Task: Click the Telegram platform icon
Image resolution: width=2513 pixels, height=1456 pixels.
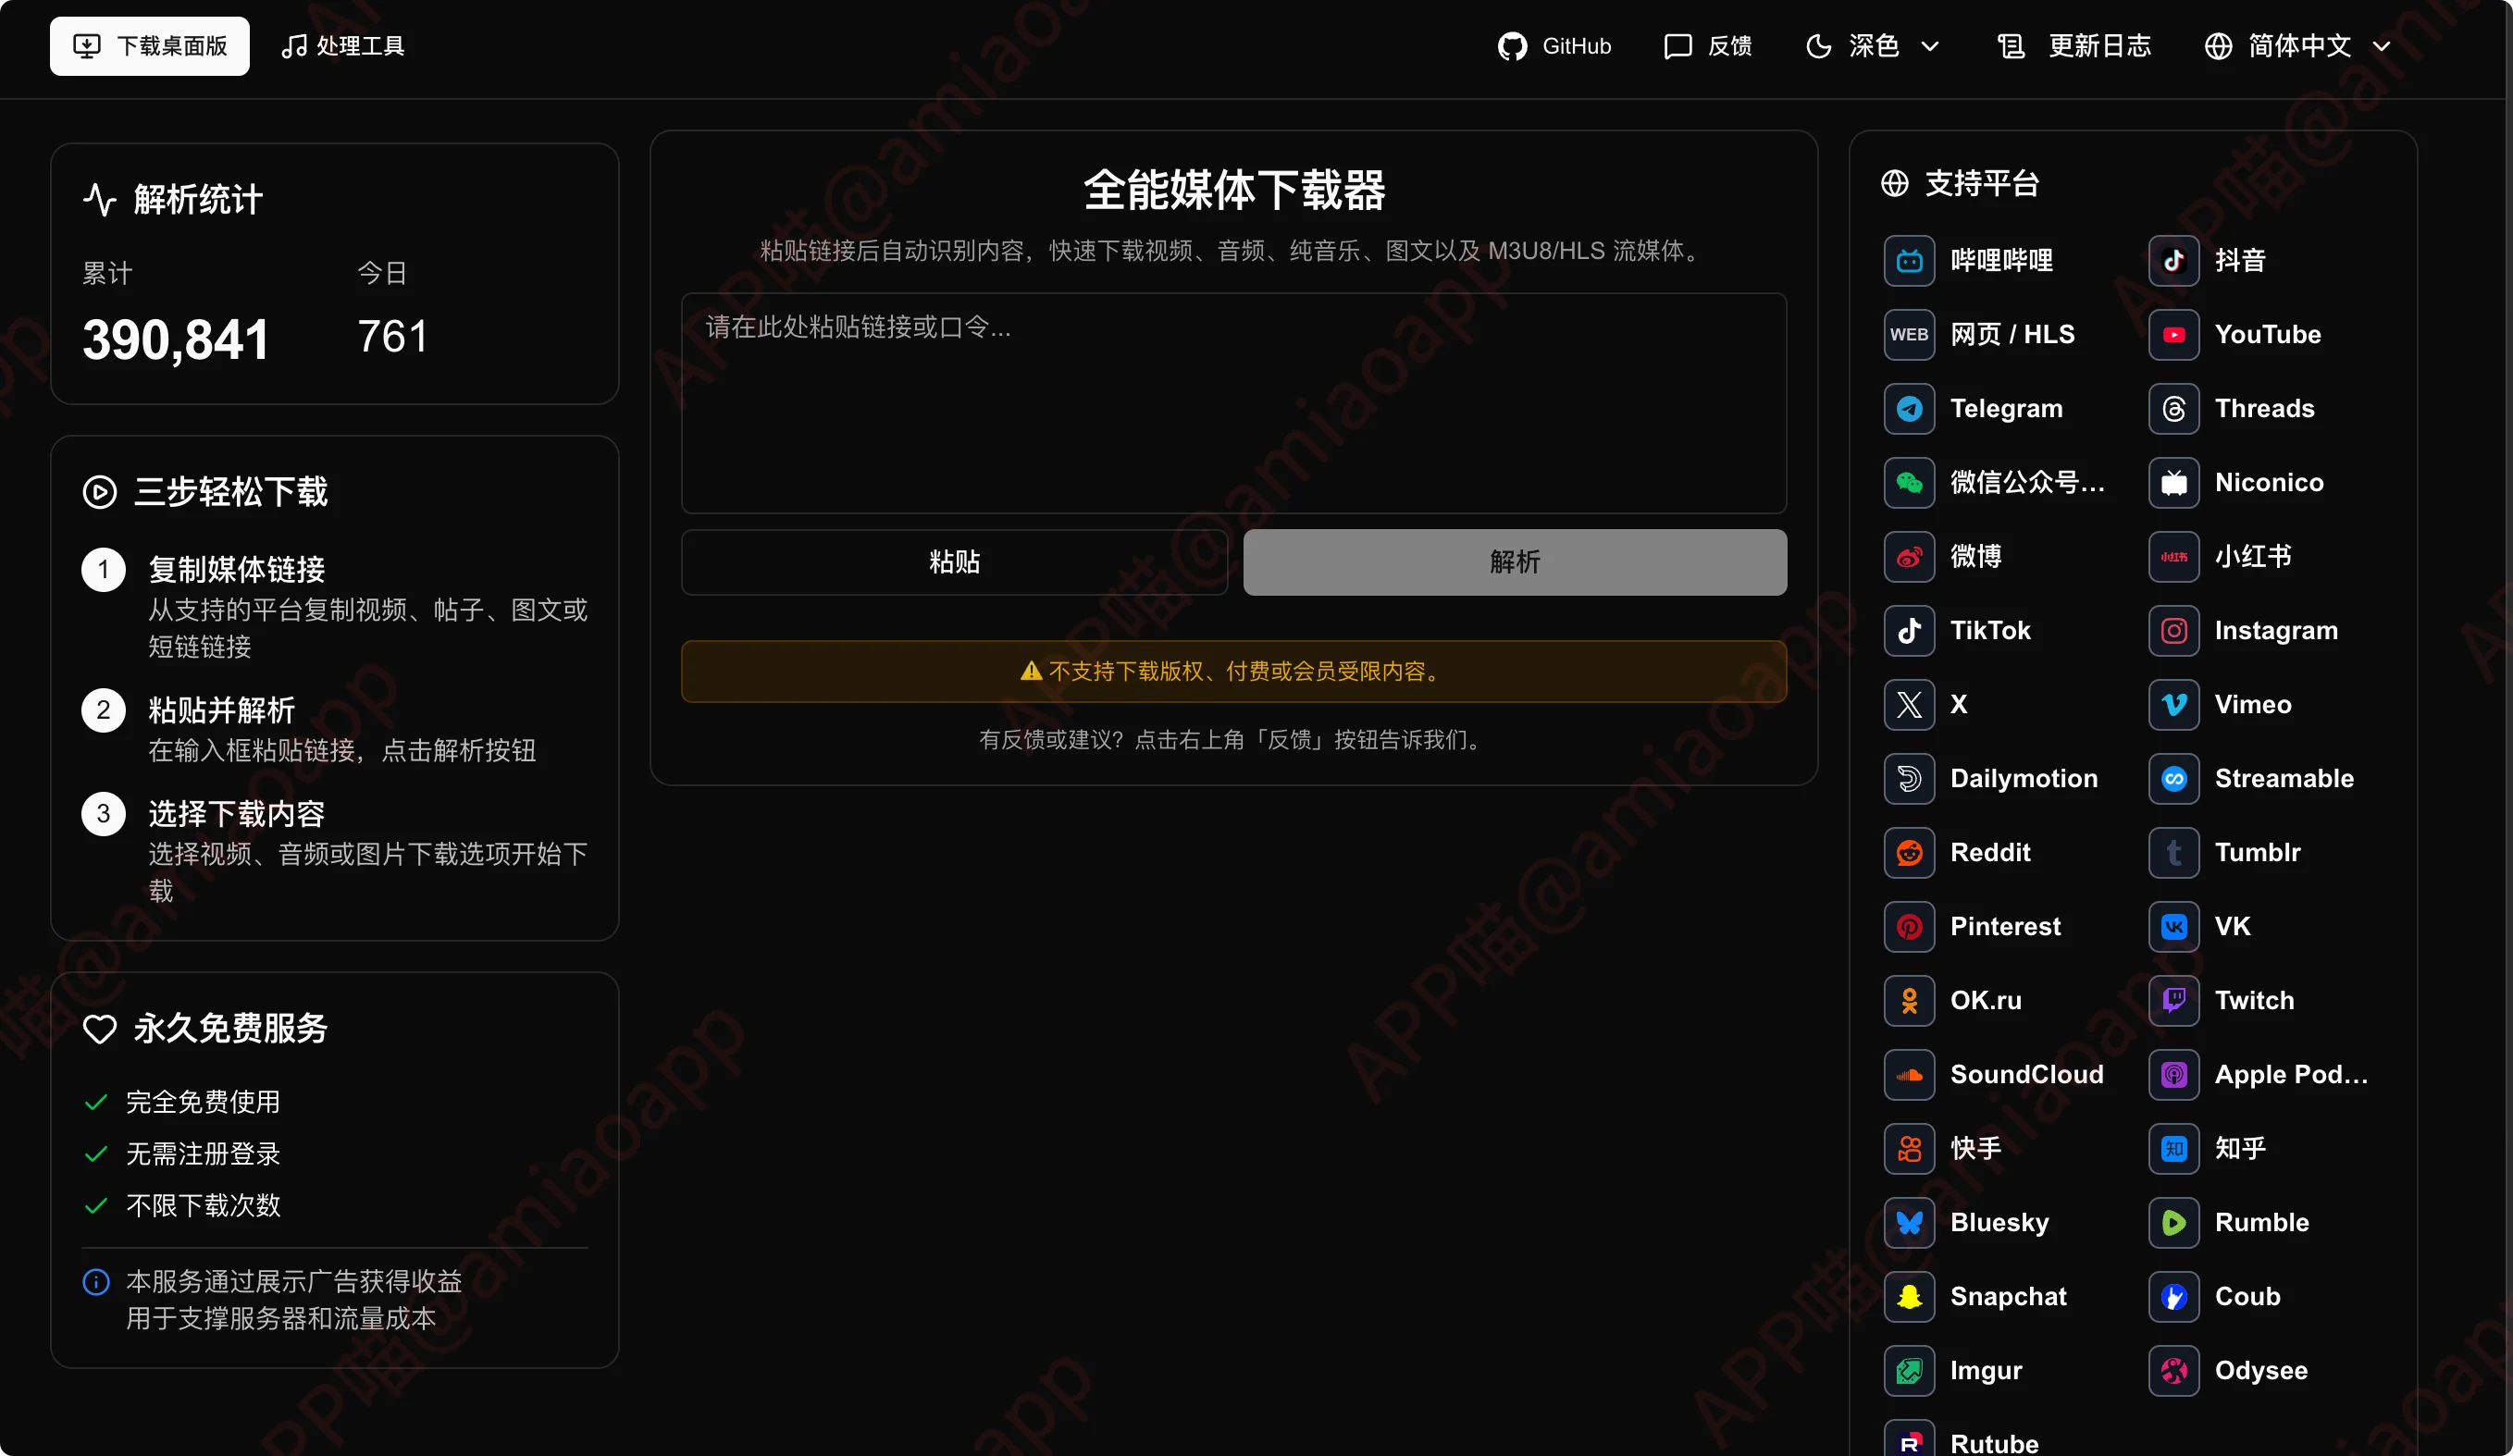Action: point(1909,408)
